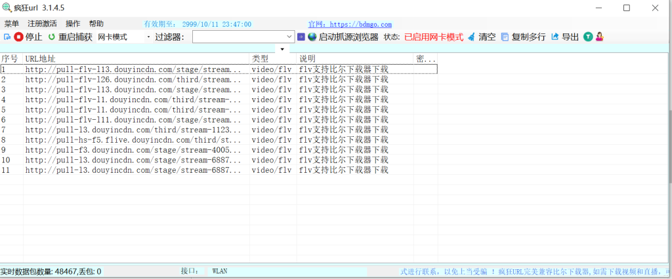Click the 停止 button label
The width and height of the screenshot is (672, 279).
[34, 37]
